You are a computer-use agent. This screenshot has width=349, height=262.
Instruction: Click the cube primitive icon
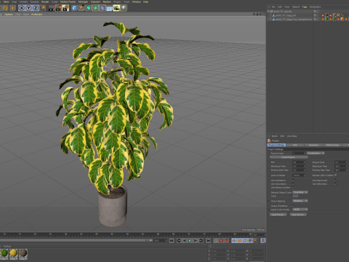pos(74,8)
